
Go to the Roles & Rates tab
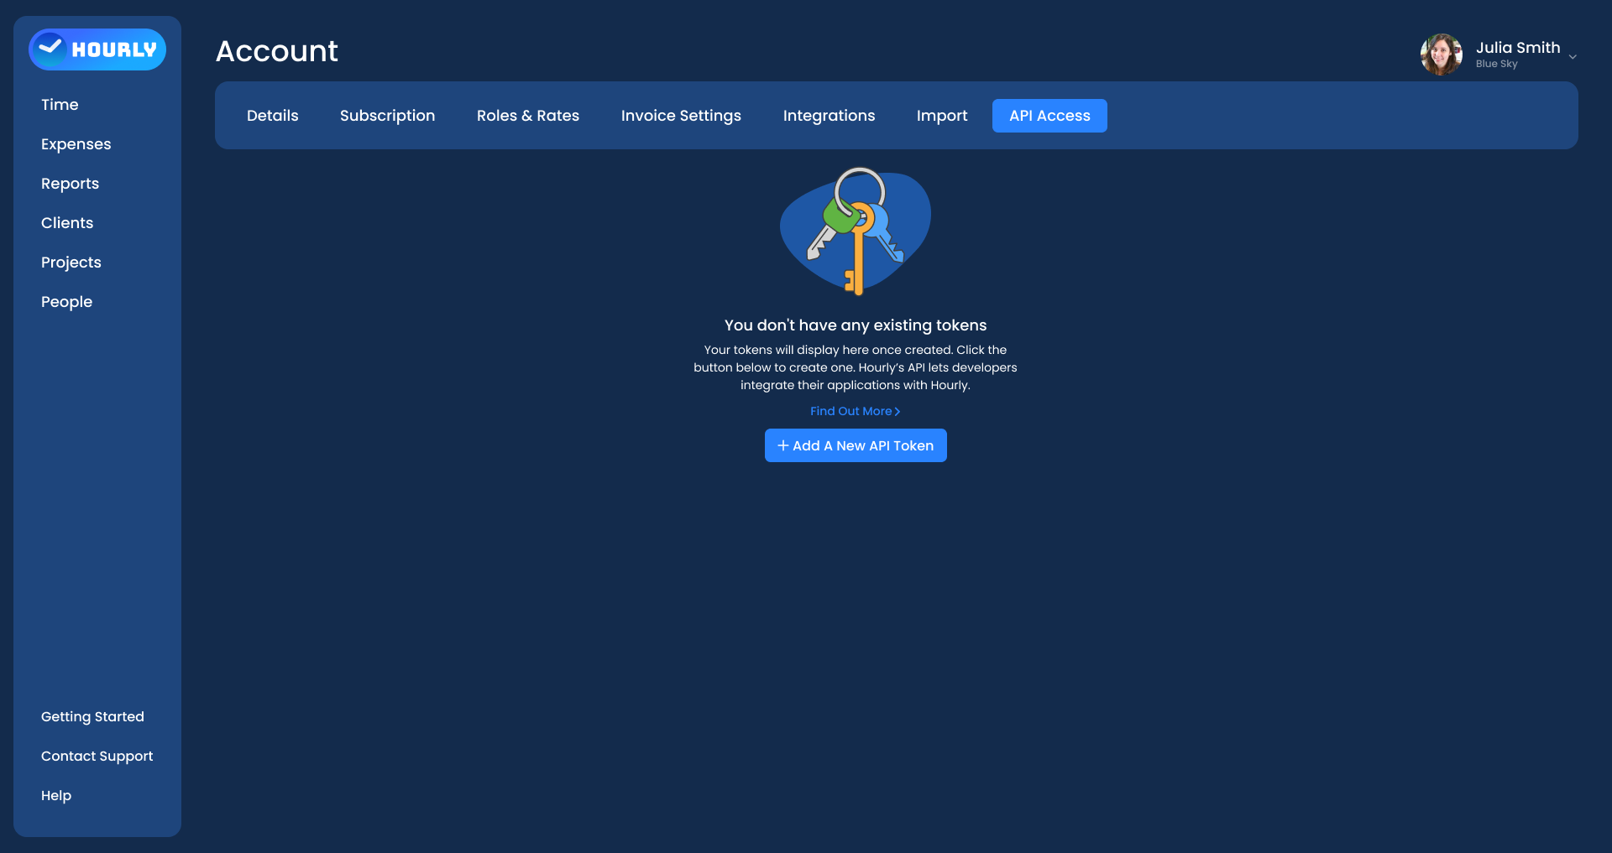528,116
